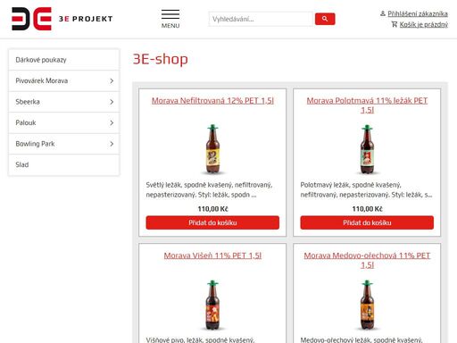Select Dárkové poukazy category
The height and width of the screenshot is (343, 457).
(x=63, y=60)
